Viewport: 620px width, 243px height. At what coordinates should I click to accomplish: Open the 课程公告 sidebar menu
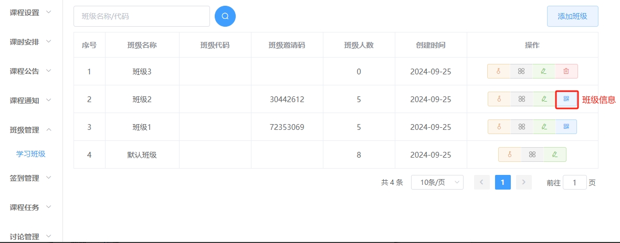(31, 71)
